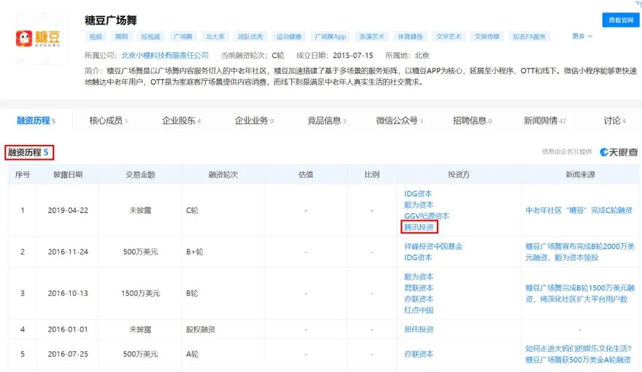
Task: Select the 企业股东 tab
Action: tap(178, 120)
